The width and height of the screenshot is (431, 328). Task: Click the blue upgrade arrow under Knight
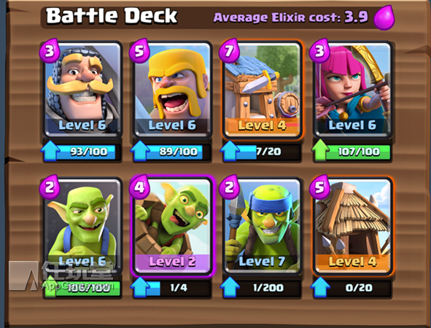click(50, 151)
